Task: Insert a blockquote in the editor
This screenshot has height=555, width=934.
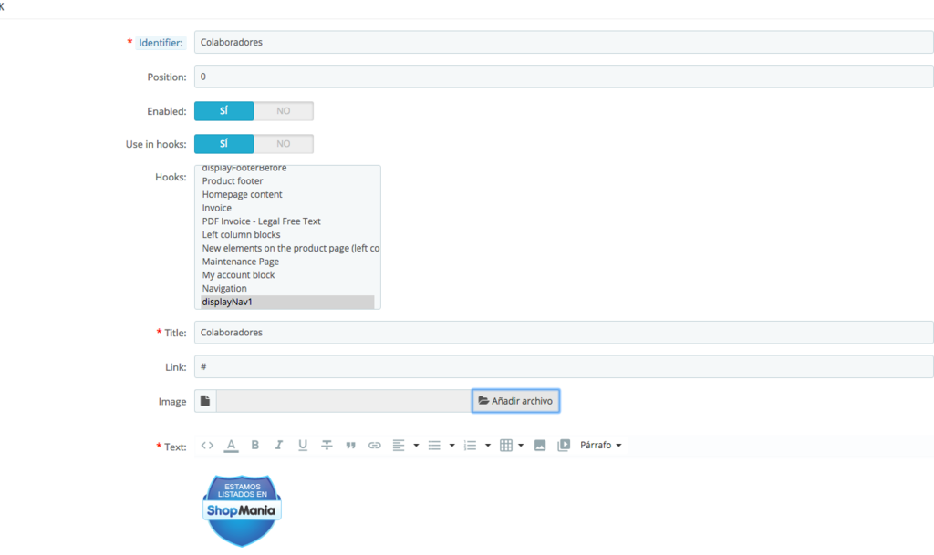Action: 350,446
